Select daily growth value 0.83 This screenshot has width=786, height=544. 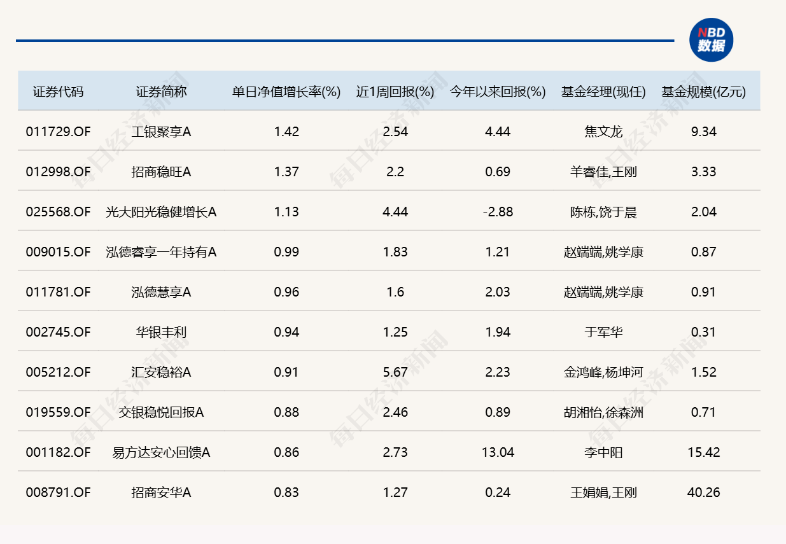(x=286, y=492)
